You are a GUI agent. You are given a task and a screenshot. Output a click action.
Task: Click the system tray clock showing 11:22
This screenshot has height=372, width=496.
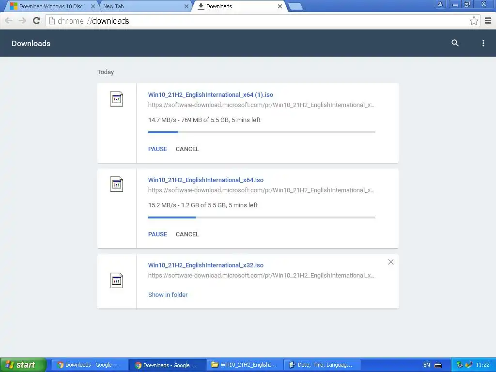pos(482,365)
